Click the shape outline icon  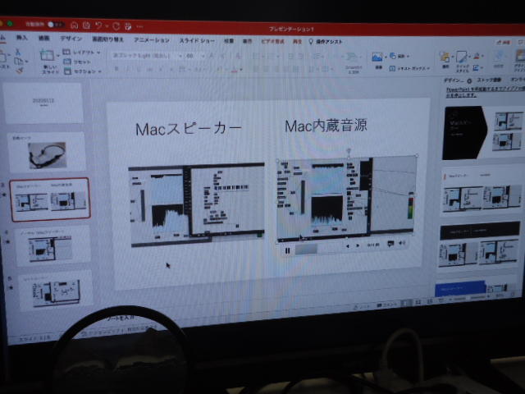click(477, 68)
